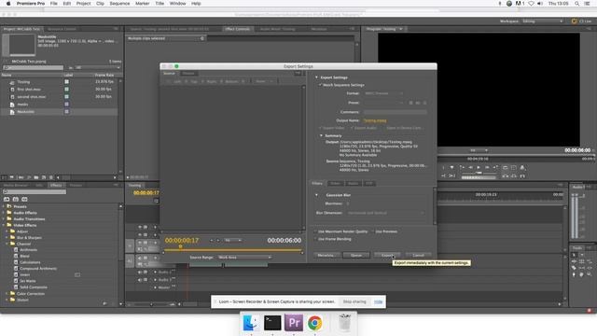Collapse the Gaussian Blur section
Viewport: 597px width, 336px height.
point(316,195)
